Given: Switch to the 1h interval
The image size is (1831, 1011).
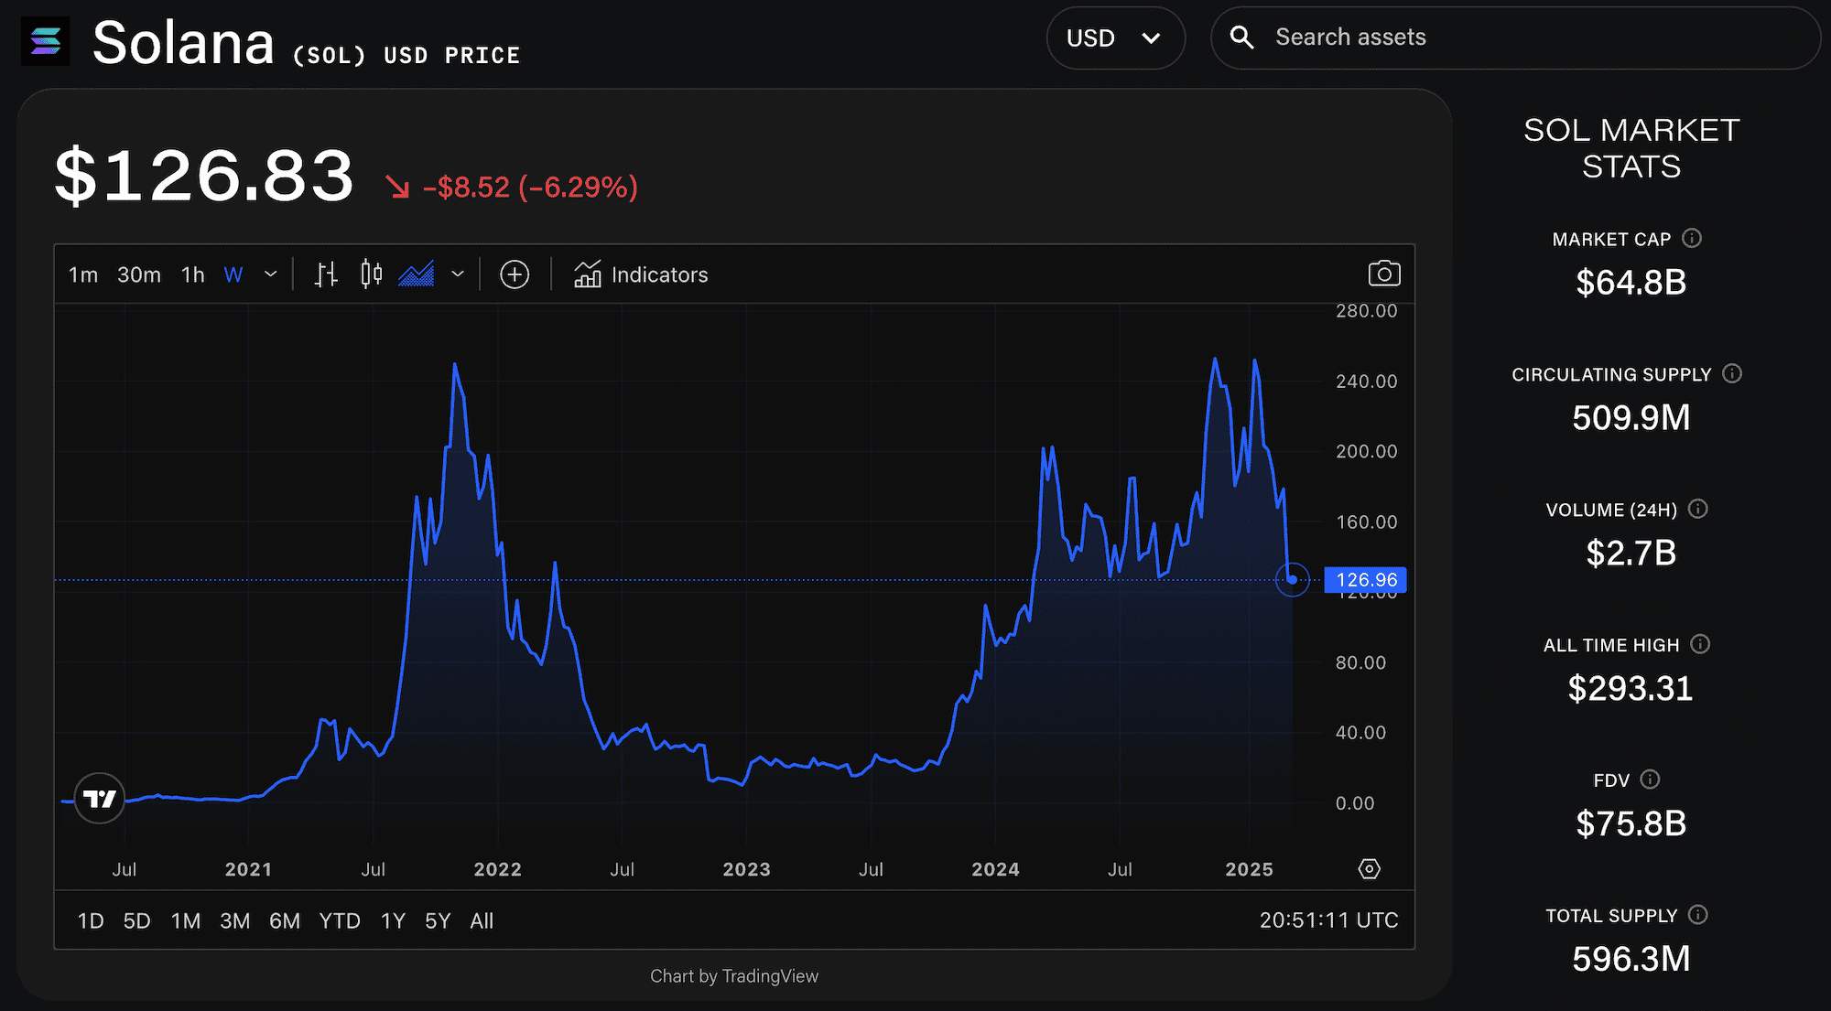Looking at the screenshot, I should (192, 274).
